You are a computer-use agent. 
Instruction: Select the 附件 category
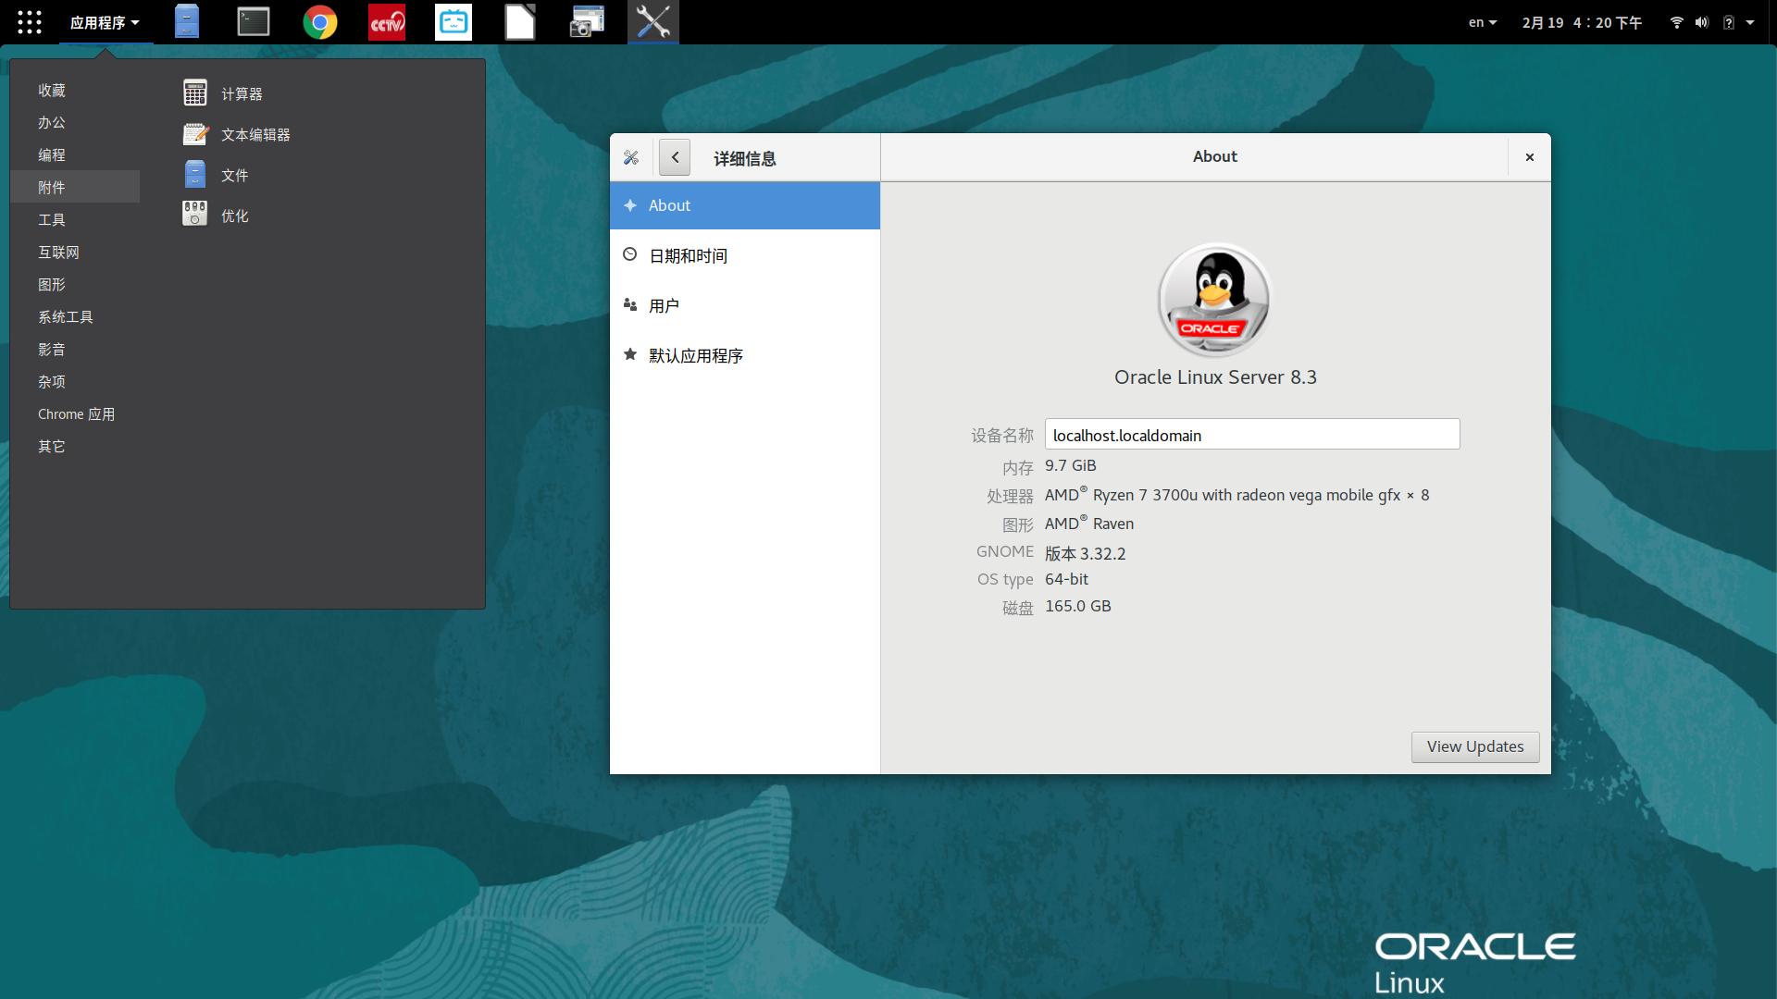76,187
